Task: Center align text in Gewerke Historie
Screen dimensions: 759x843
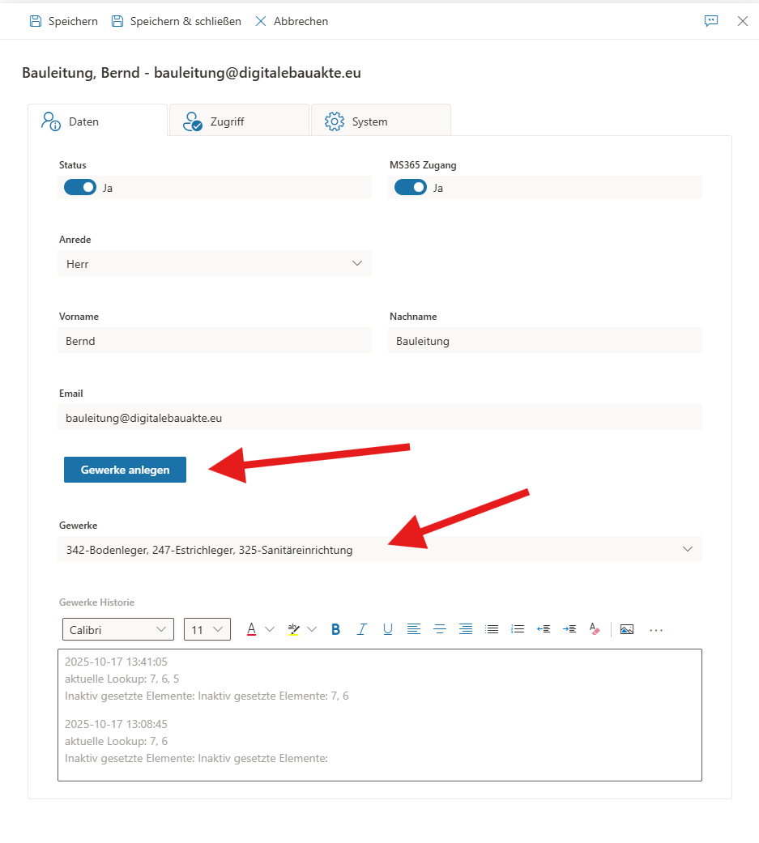Action: click(x=440, y=629)
